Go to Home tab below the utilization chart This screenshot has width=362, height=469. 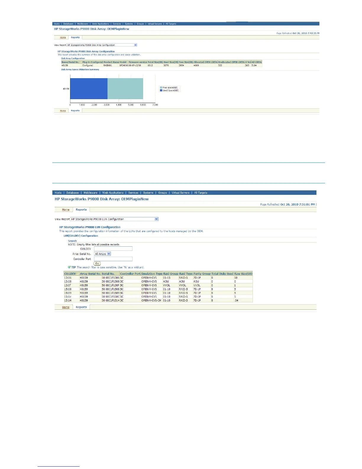63,111
